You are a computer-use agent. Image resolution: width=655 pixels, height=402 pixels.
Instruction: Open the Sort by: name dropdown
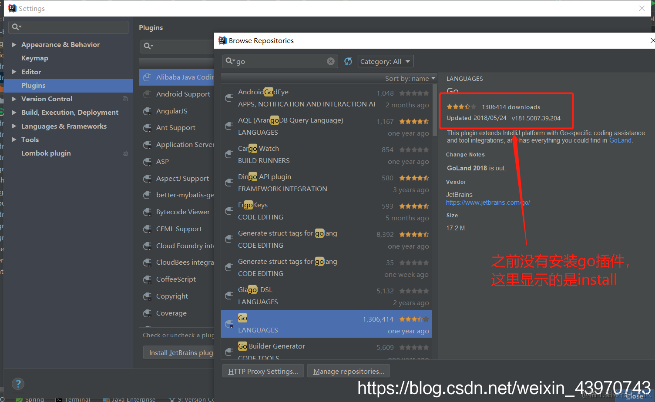410,78
